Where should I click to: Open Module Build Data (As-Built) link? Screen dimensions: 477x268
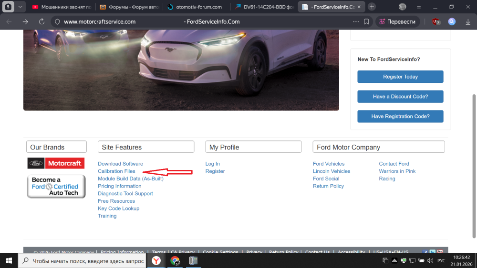pyautogui.click(x=131, y=179)
